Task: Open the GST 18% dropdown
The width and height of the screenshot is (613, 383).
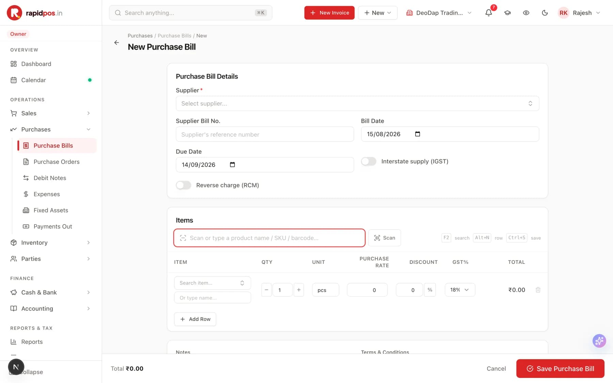Action: (x=460, y=290)
